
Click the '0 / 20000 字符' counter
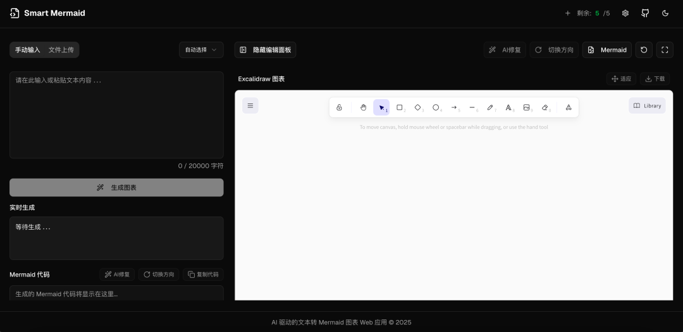(200, 166)
